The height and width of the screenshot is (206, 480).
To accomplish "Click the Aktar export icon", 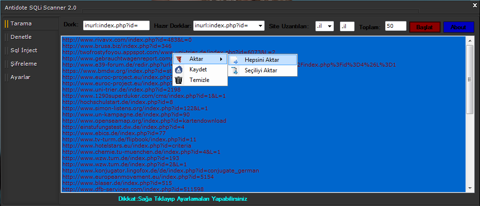I will tap(179, 59).
